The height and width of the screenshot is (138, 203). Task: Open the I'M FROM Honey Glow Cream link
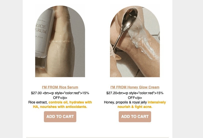[x=135, y=87]
